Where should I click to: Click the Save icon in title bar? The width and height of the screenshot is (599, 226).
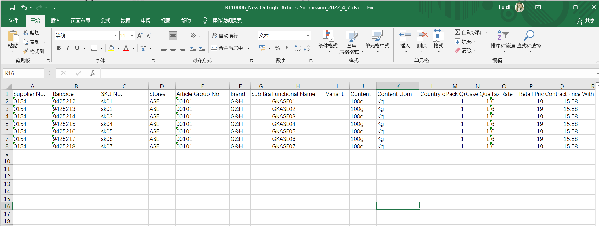[12, 7]
